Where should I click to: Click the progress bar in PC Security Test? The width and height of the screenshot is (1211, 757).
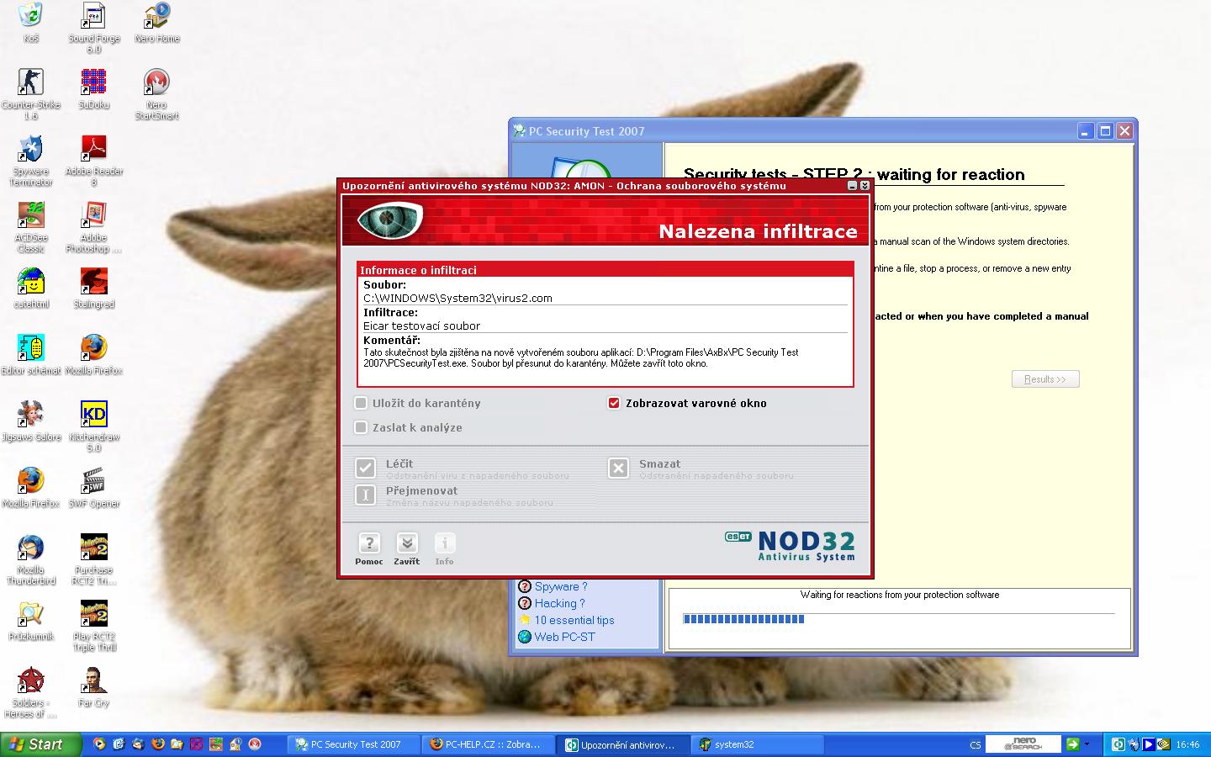tap(898, 619)
